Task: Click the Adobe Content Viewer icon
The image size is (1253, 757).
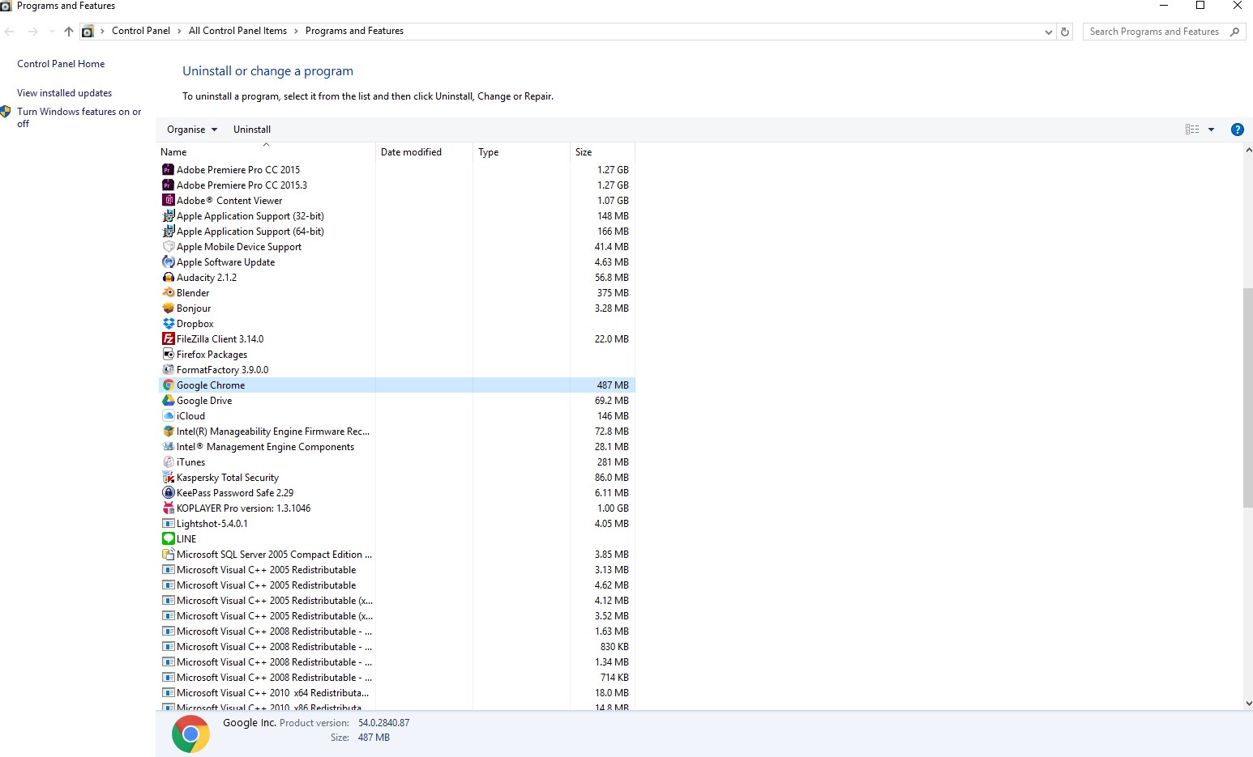Action: 168,201
